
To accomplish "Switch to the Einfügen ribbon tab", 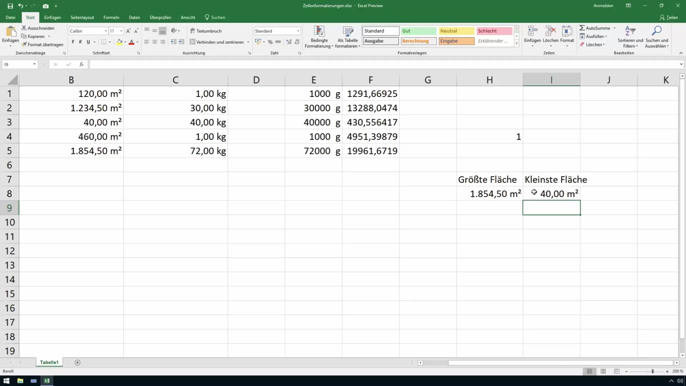I will (53, 18).
